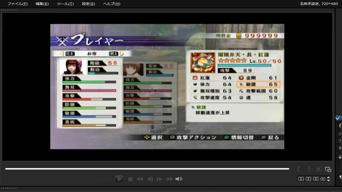Click the white preview scrubber bar
342x192 pixels.
(x=147, y=169)
